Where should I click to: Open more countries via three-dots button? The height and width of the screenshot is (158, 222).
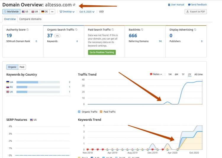52,12
